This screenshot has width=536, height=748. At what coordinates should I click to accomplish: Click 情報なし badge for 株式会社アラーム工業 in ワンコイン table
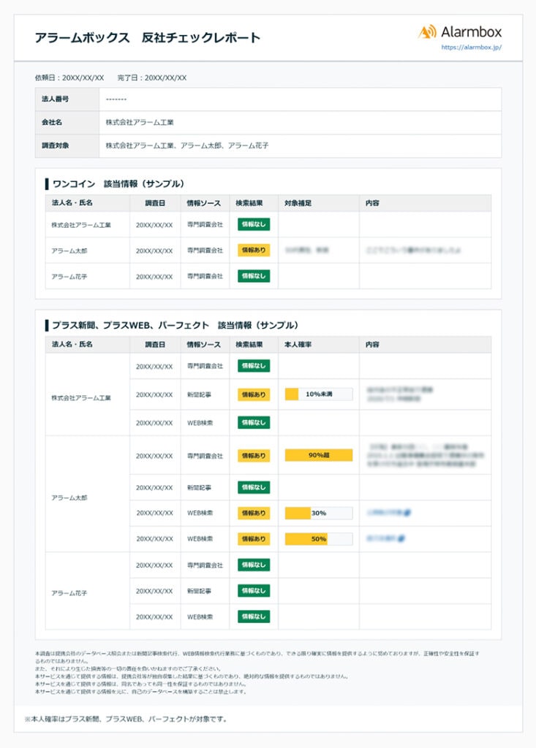[253, 224]
